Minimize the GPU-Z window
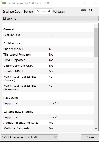Image resolution: width=99 pixels, height=142 pixels. coord(71,3)
